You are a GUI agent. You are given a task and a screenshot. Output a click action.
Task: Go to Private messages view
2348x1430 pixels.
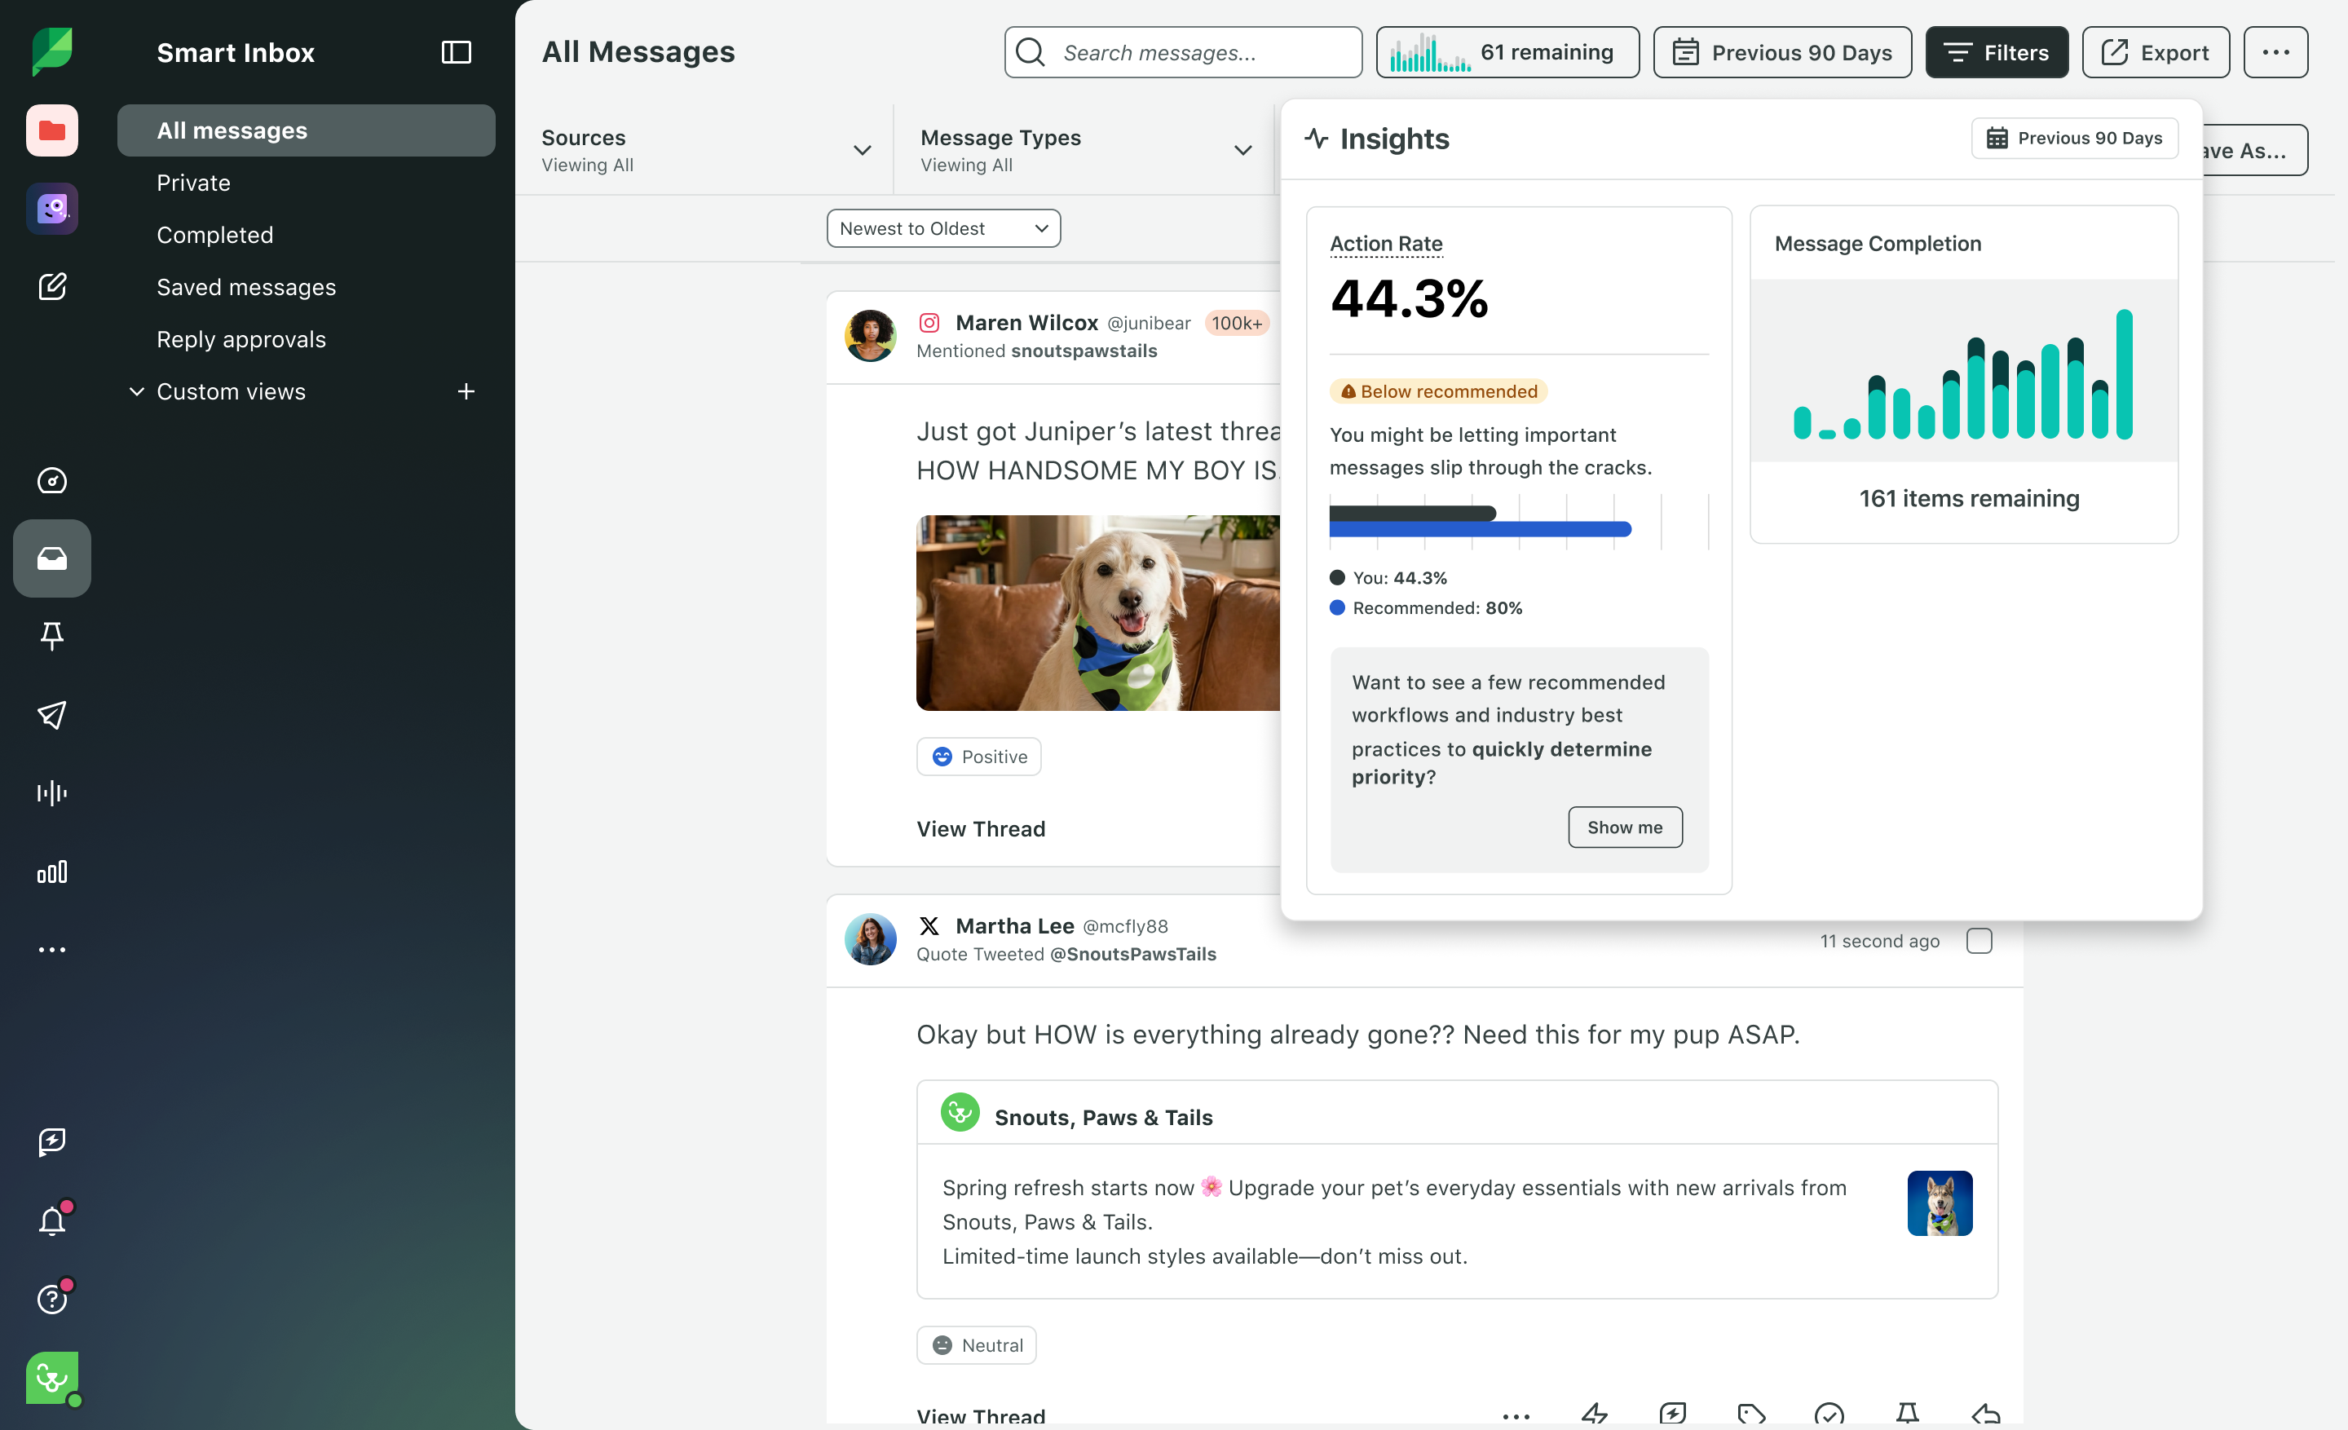click(193, 183)
